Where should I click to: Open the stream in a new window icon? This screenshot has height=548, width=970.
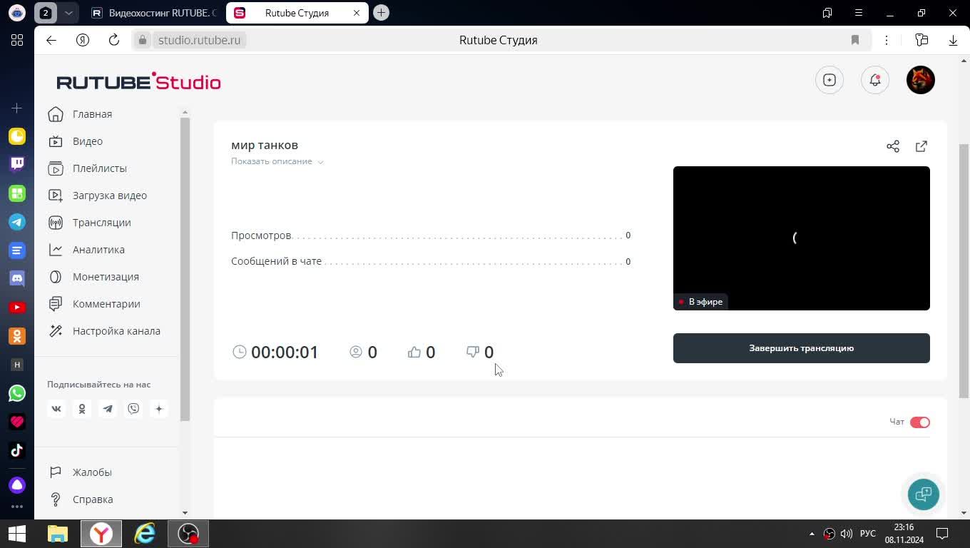[x=921, y=146]
